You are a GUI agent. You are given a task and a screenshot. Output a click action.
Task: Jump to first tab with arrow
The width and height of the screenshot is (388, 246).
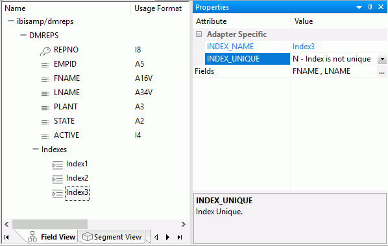point(6,237)
